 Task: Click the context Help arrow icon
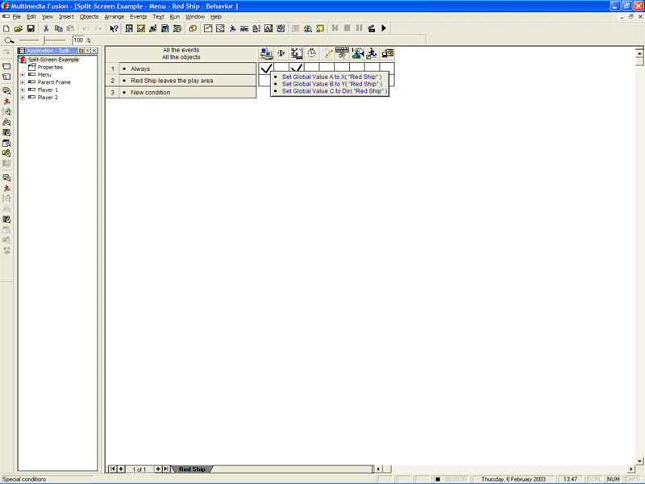pyautogui.click(x=114, y=28)
